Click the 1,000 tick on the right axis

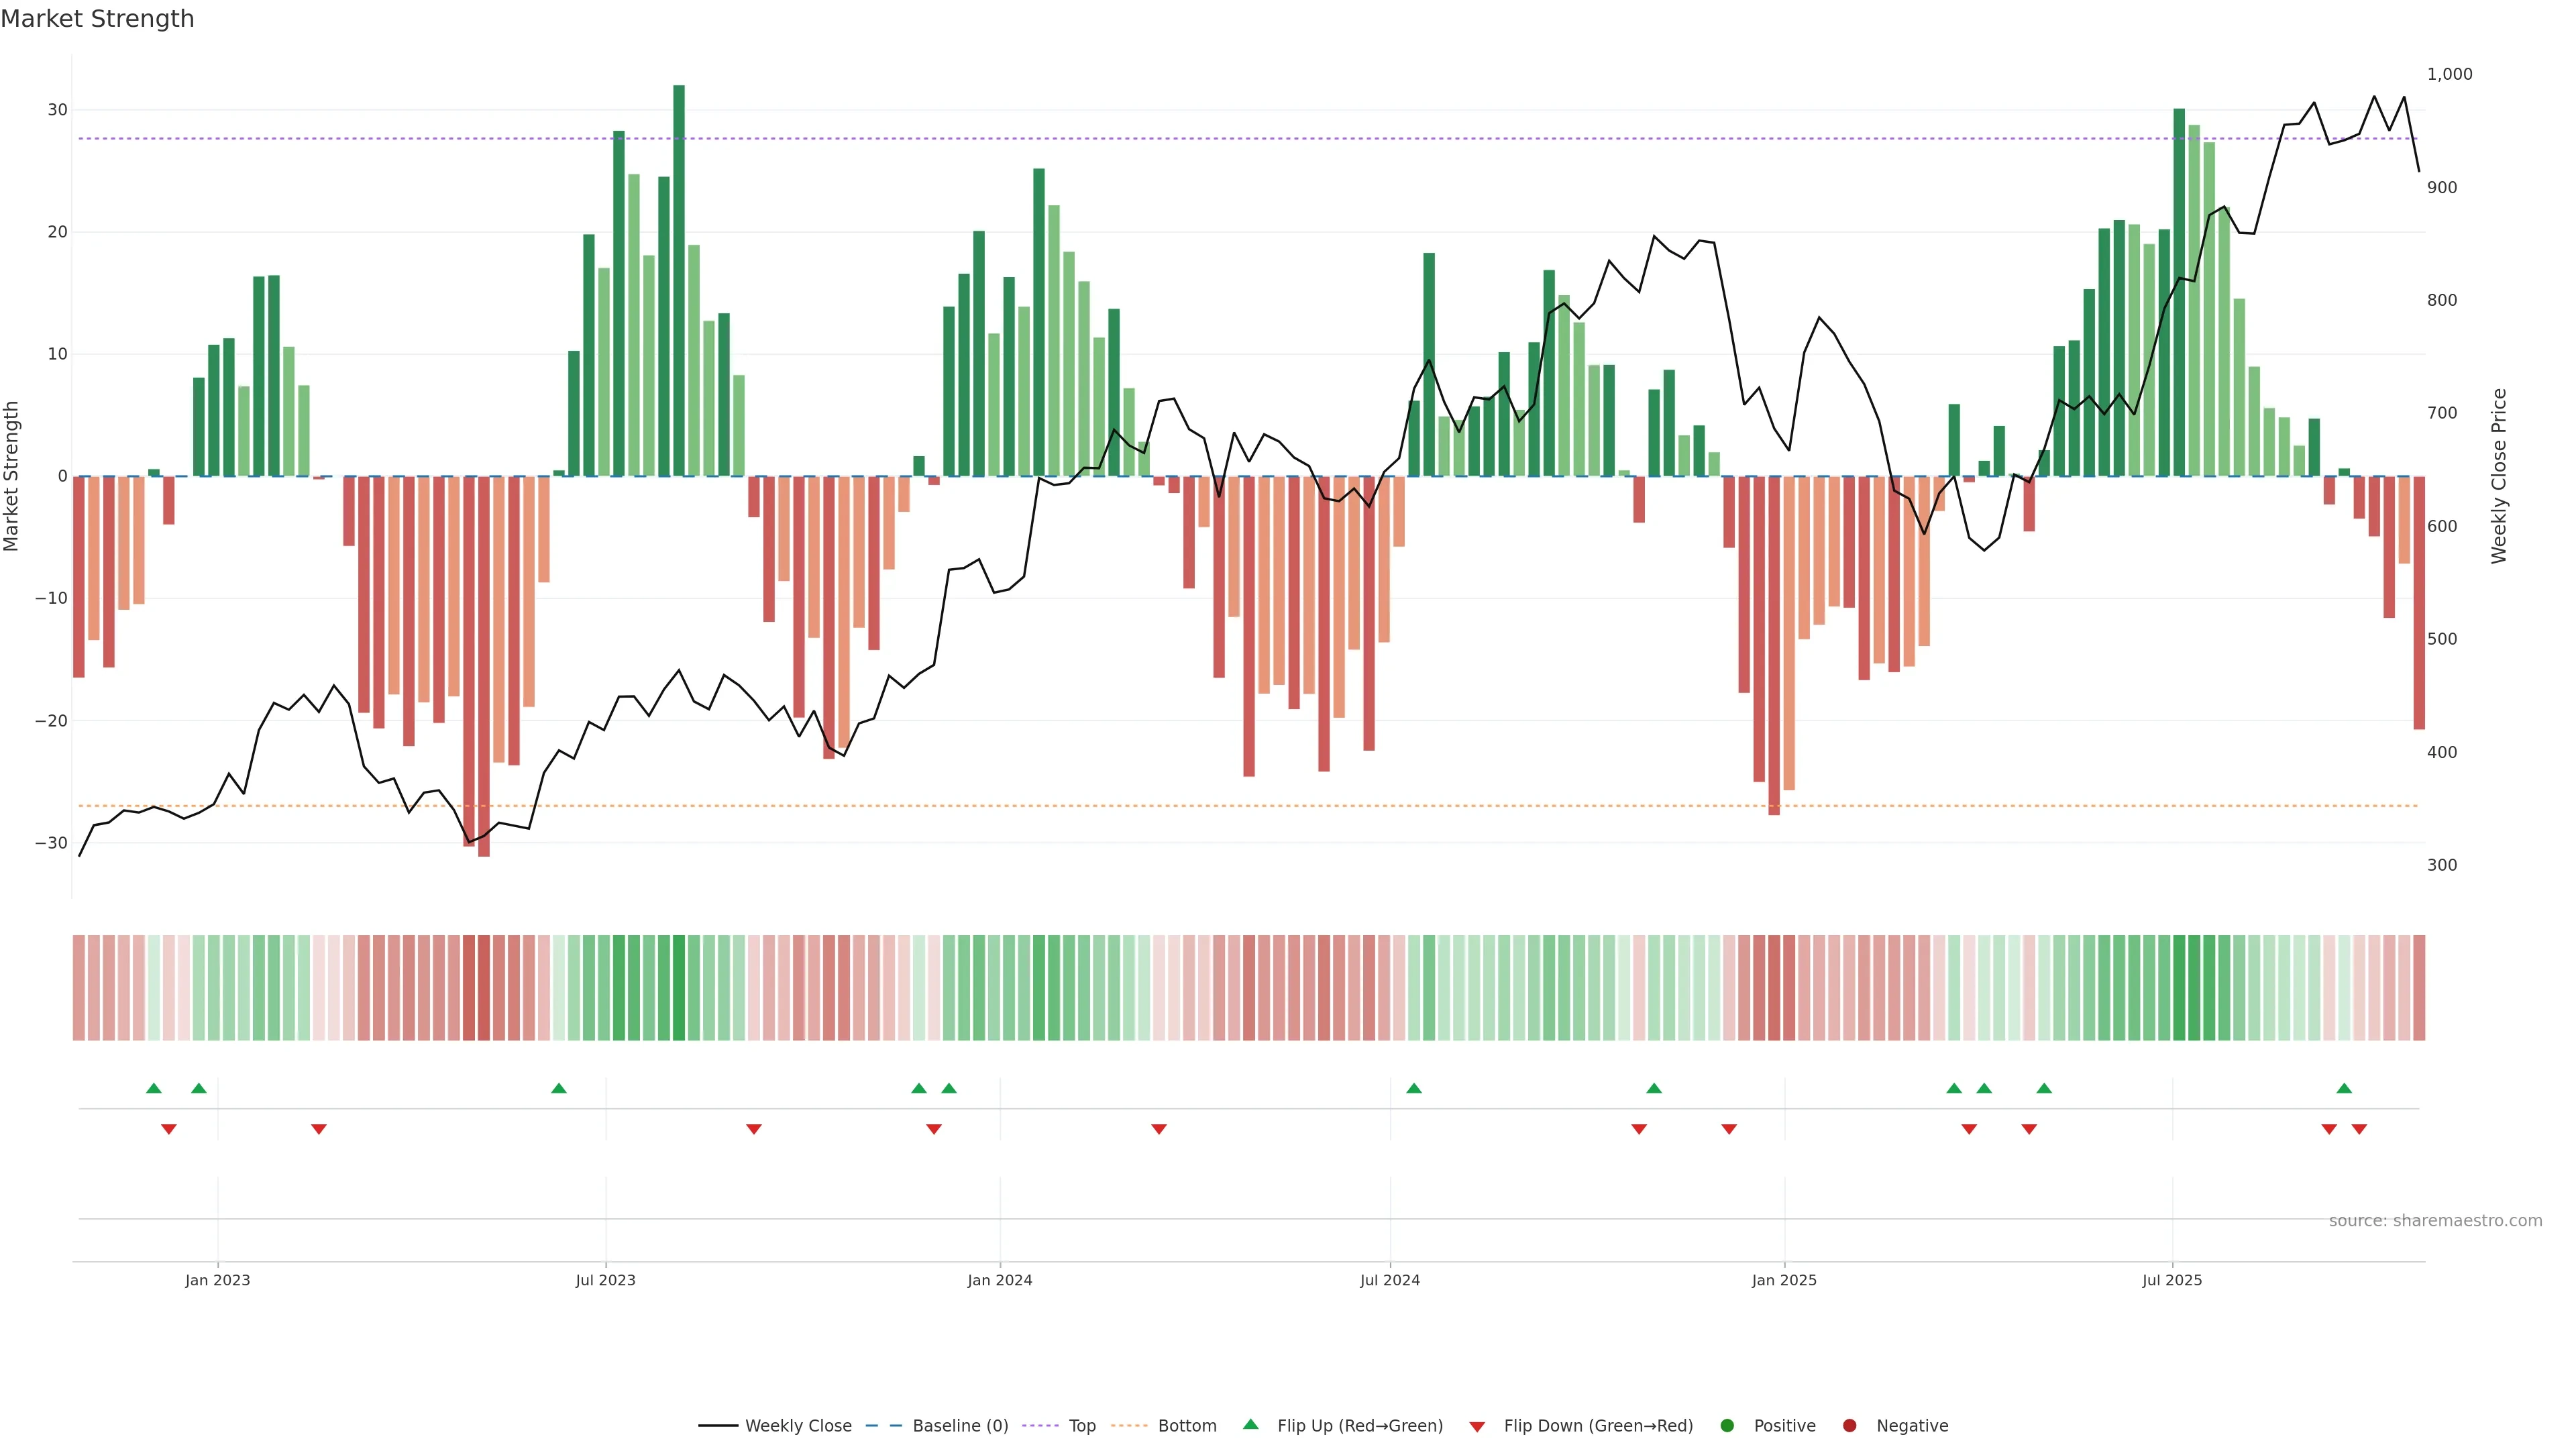(x=2449, y=74)
